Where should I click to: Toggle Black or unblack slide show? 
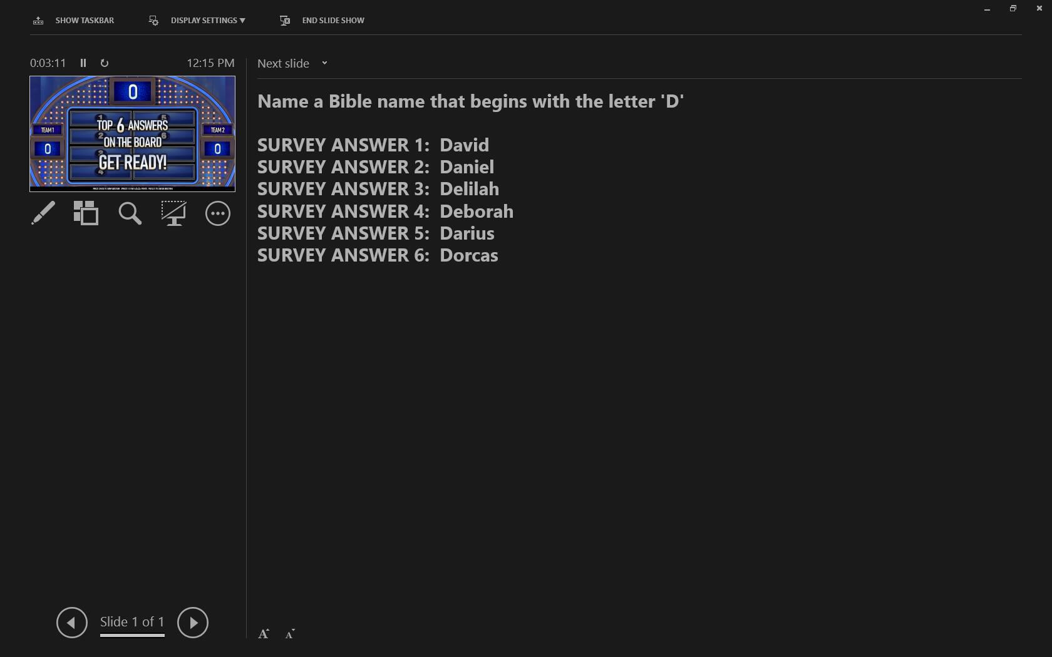[x=174, y=213]
